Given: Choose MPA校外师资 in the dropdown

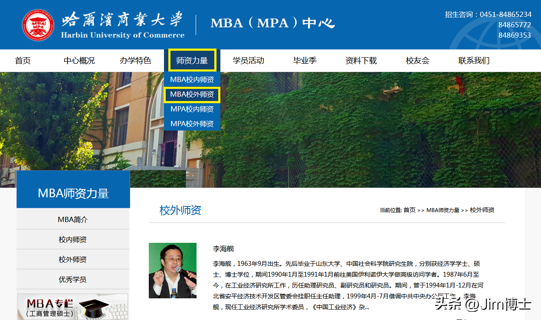Looking at the screenshot, I should (192, 124).
